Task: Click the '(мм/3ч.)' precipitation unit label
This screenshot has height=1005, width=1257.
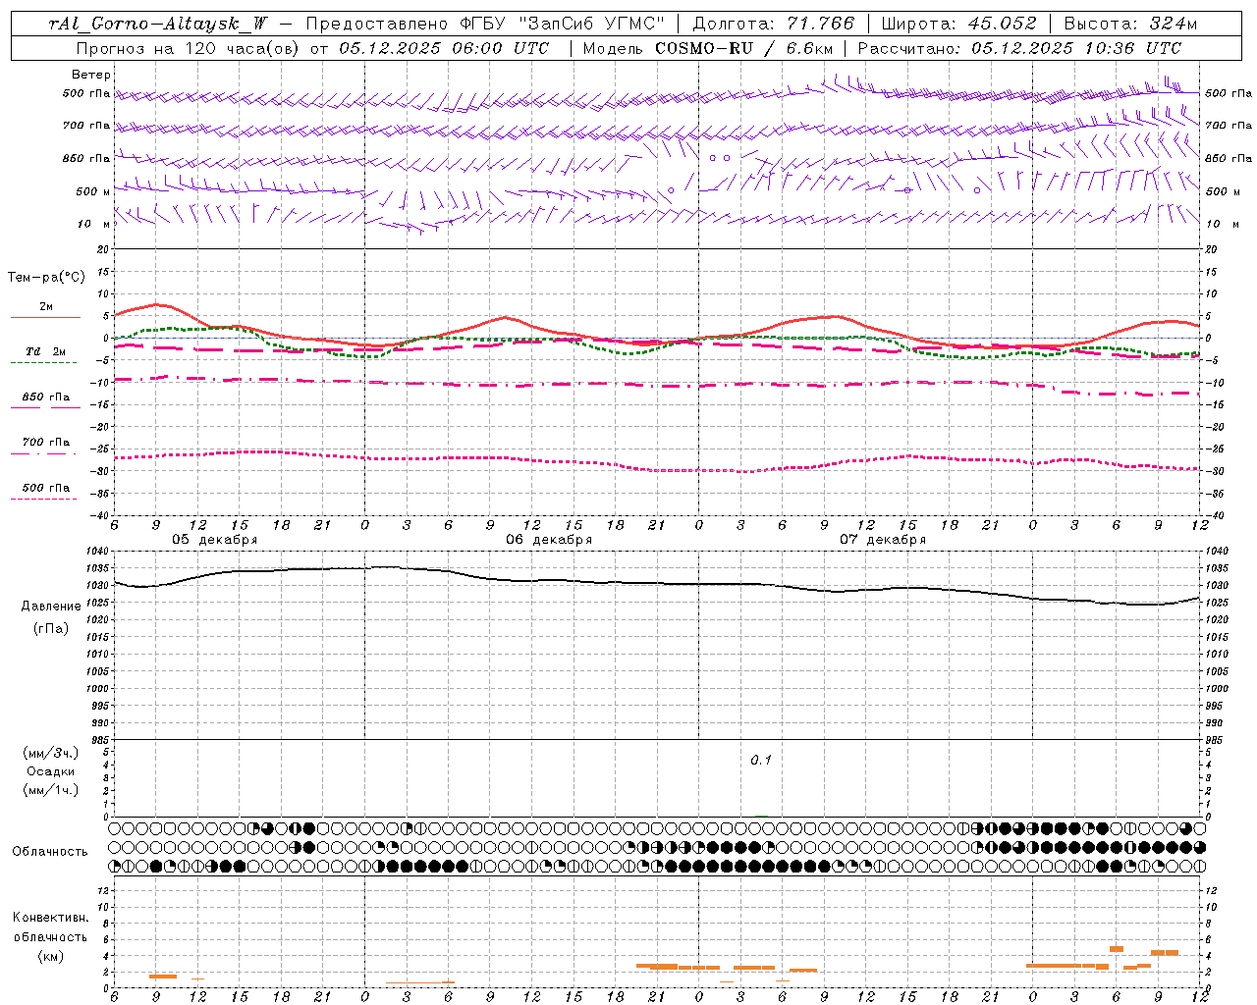Action: click(51, 752)
